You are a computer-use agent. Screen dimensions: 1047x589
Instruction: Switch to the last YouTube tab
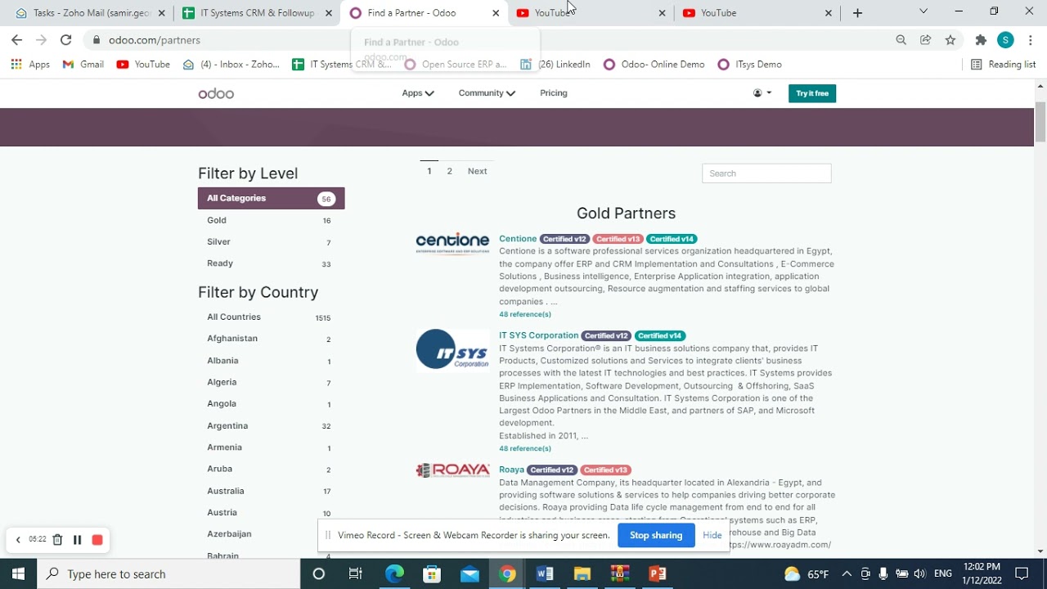757,13
